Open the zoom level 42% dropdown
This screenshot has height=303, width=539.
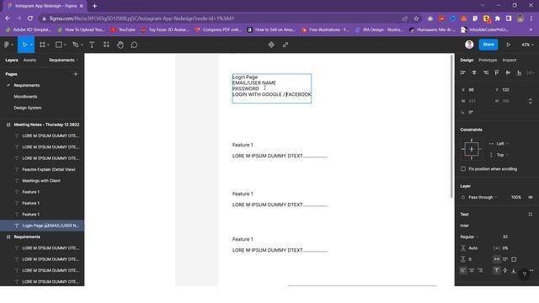coord(528,45)
